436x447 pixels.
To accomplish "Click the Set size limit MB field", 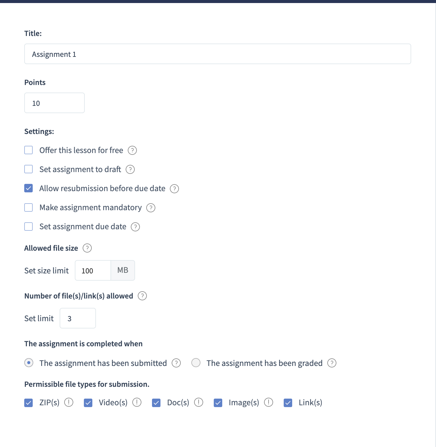I will pyautogui.click(x=93, y=271).
